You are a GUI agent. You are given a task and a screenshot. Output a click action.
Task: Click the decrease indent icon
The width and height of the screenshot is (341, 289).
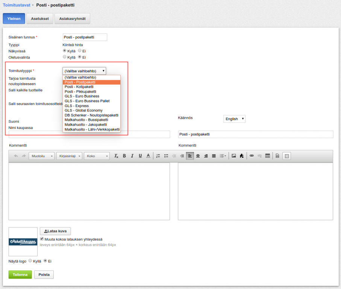click(174, 156)
